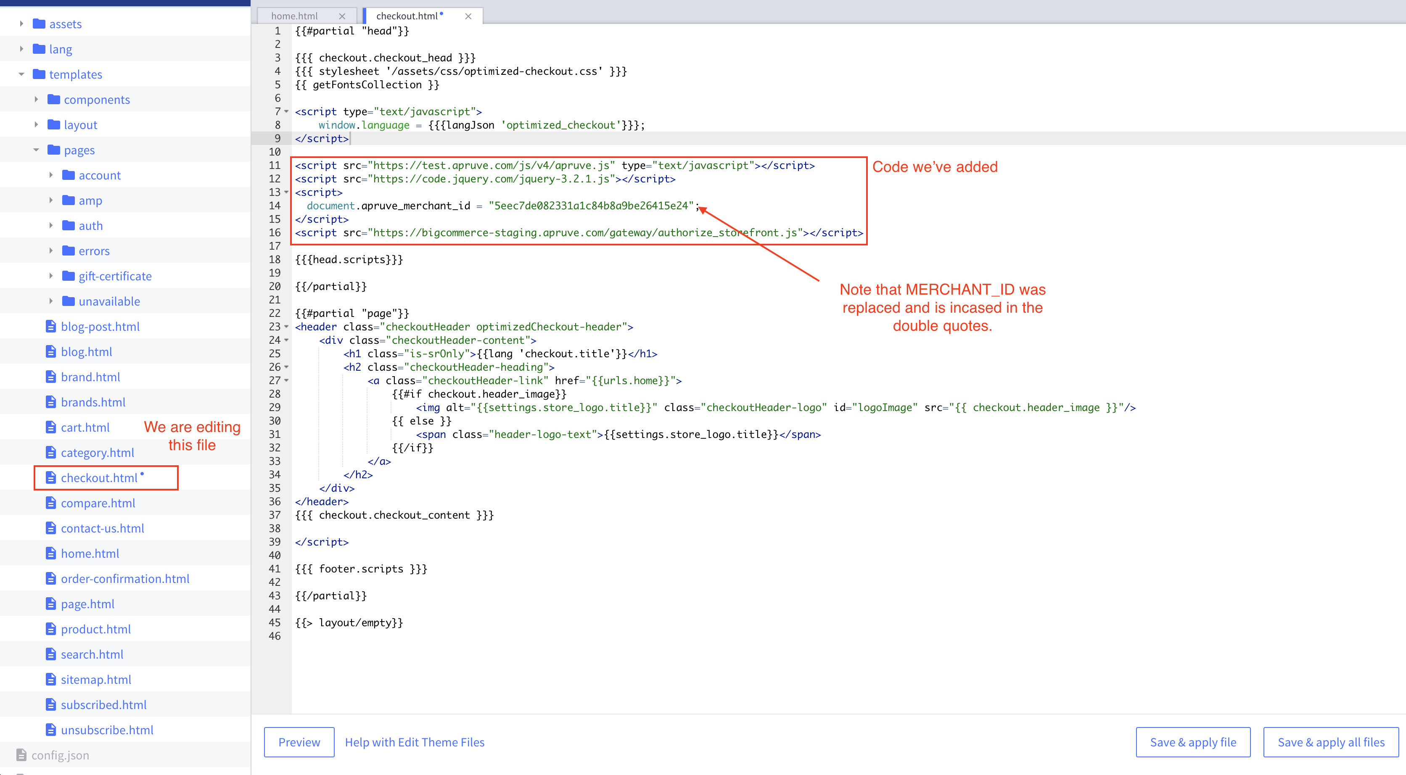Viewport: 1406px width, 775px height.
Task: Fold the header block at line 23
Action: pos(287,327)
